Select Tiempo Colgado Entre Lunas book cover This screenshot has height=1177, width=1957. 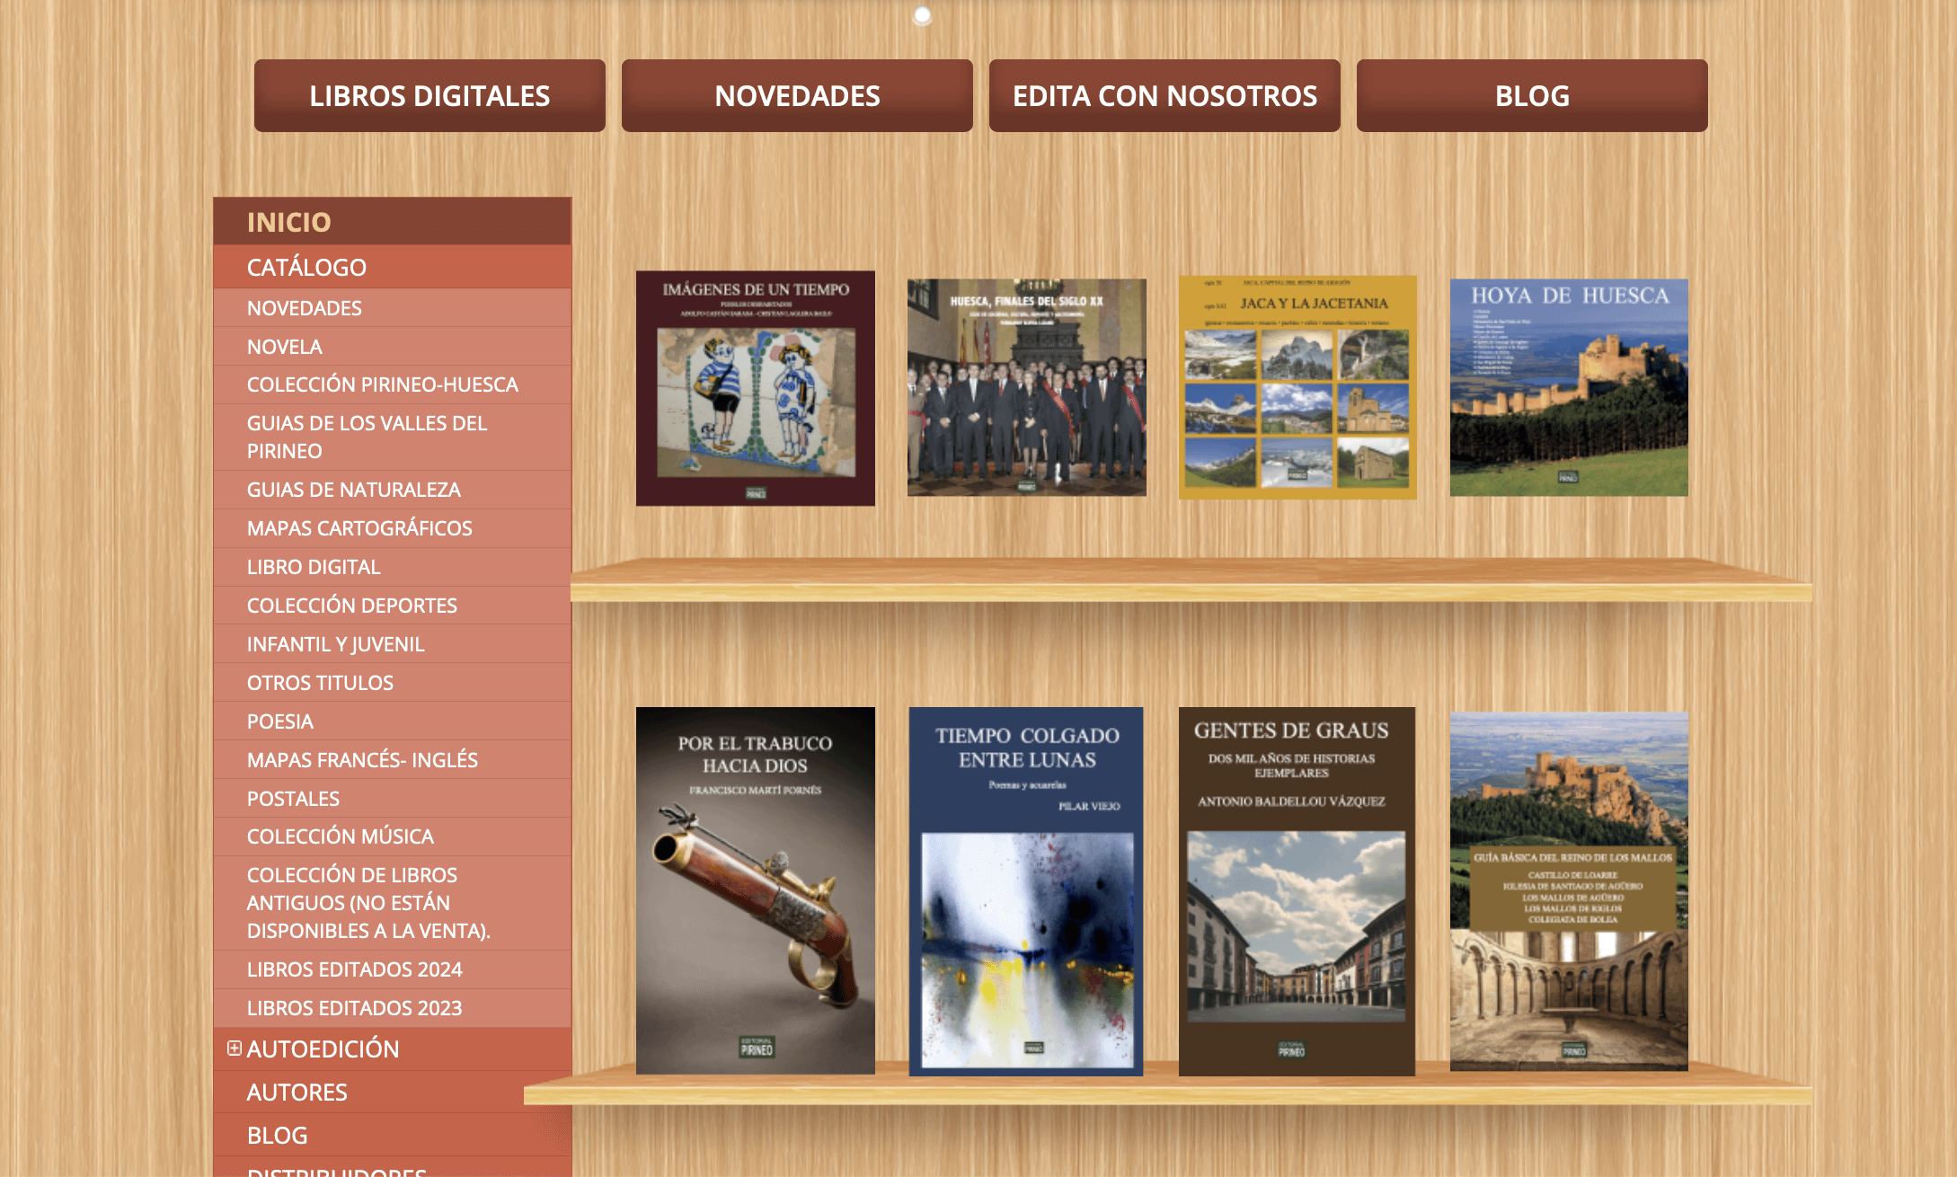coord(1026,891)
